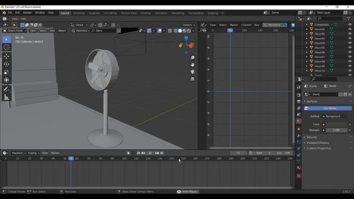Switch to the Modeling workspace tab
The width and height of the screenshot is (354, 199).
tap(79, 13)
